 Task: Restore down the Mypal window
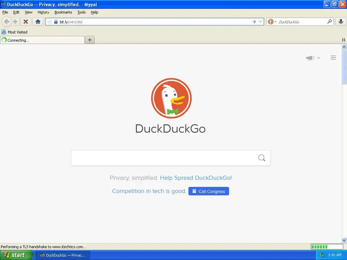(x=335, y=4)
